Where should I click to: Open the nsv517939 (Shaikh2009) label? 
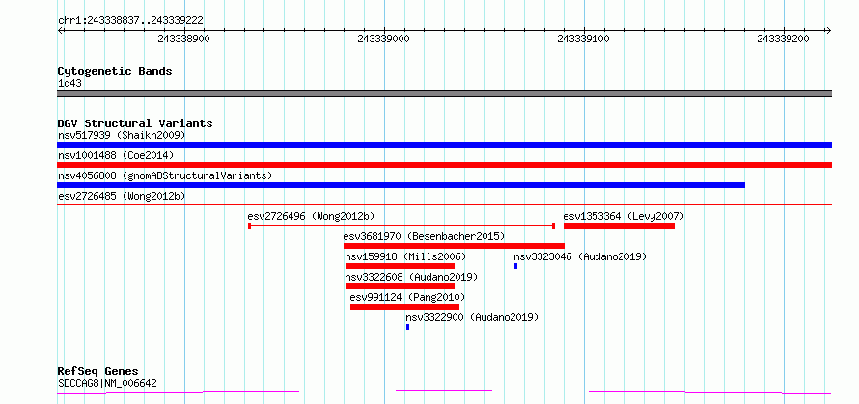click(x=122, y=135)
